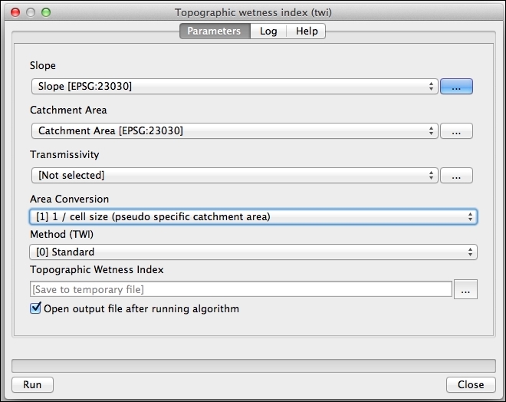Open the Help tab

tap(307, 31)
